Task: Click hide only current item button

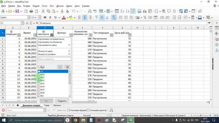Action: 67,67
